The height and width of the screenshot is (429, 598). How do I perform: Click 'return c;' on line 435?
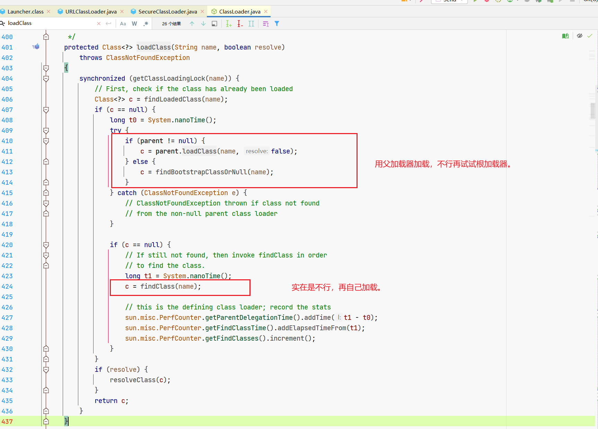(x=112, y=401)
